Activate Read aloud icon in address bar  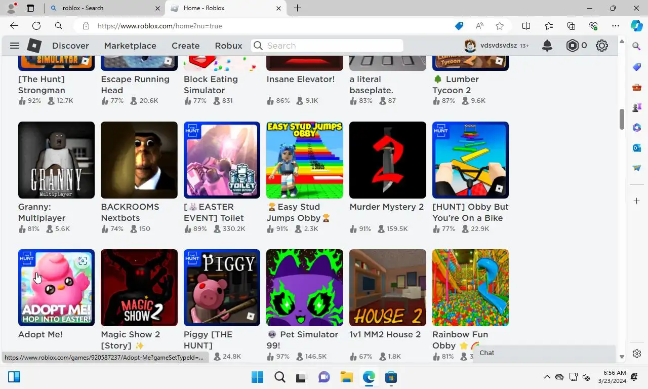(x=479, y=26)
